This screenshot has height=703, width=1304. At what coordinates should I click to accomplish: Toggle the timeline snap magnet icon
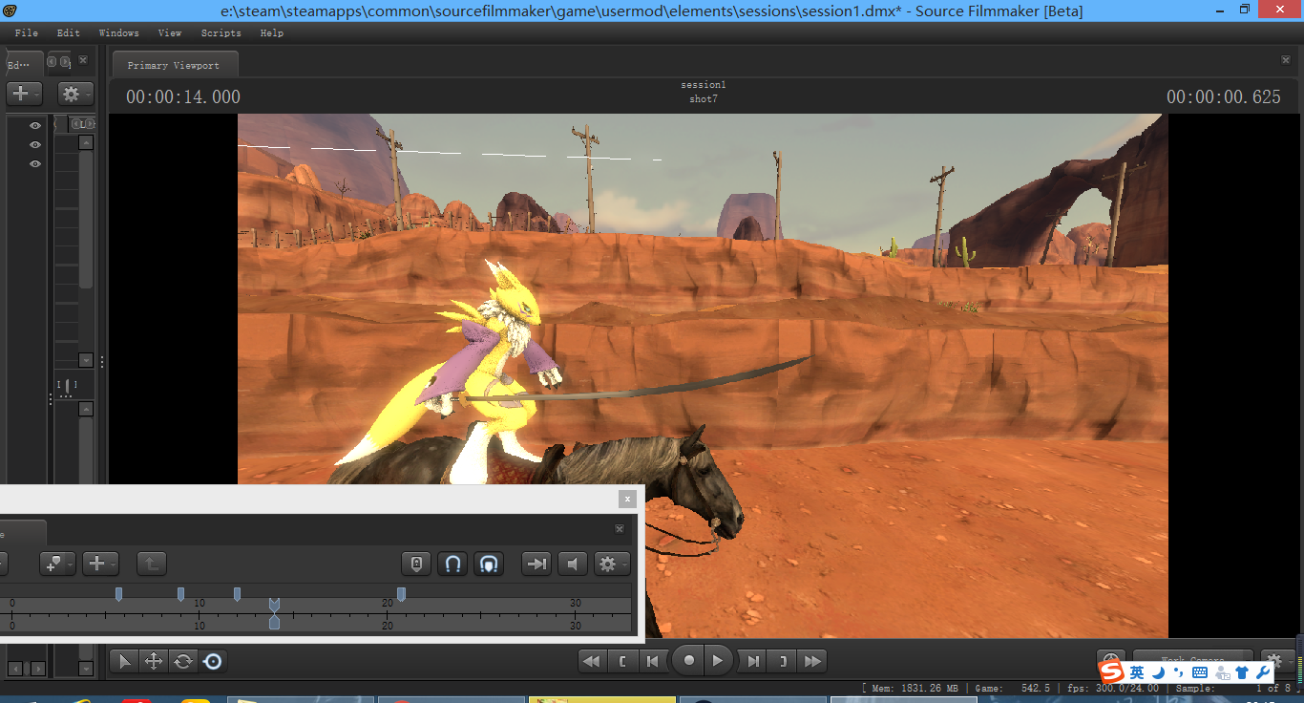(453, 564)
